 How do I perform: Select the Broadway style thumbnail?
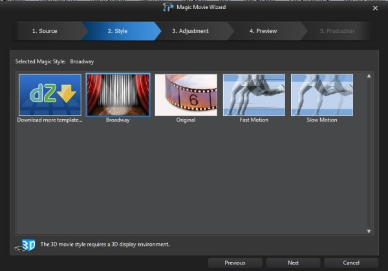coord(118,95)
